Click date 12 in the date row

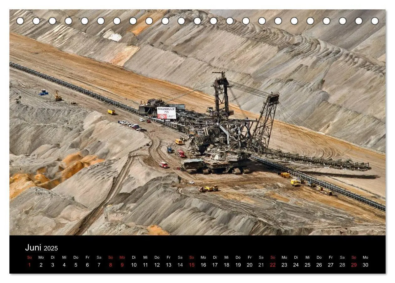coord(157,265)
